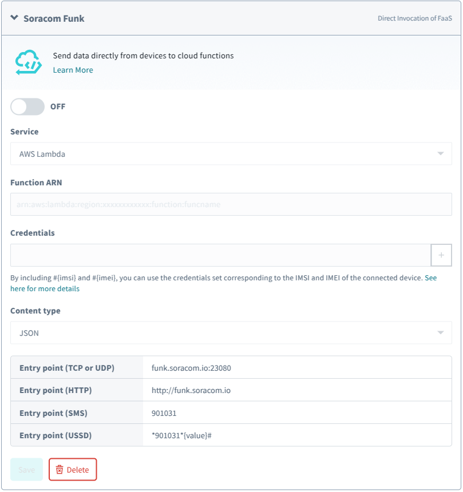The height and width of the screenshot is (492, 463).
Task: Click the Soracom Funk cloud code icon
Action: click(29, 62)
